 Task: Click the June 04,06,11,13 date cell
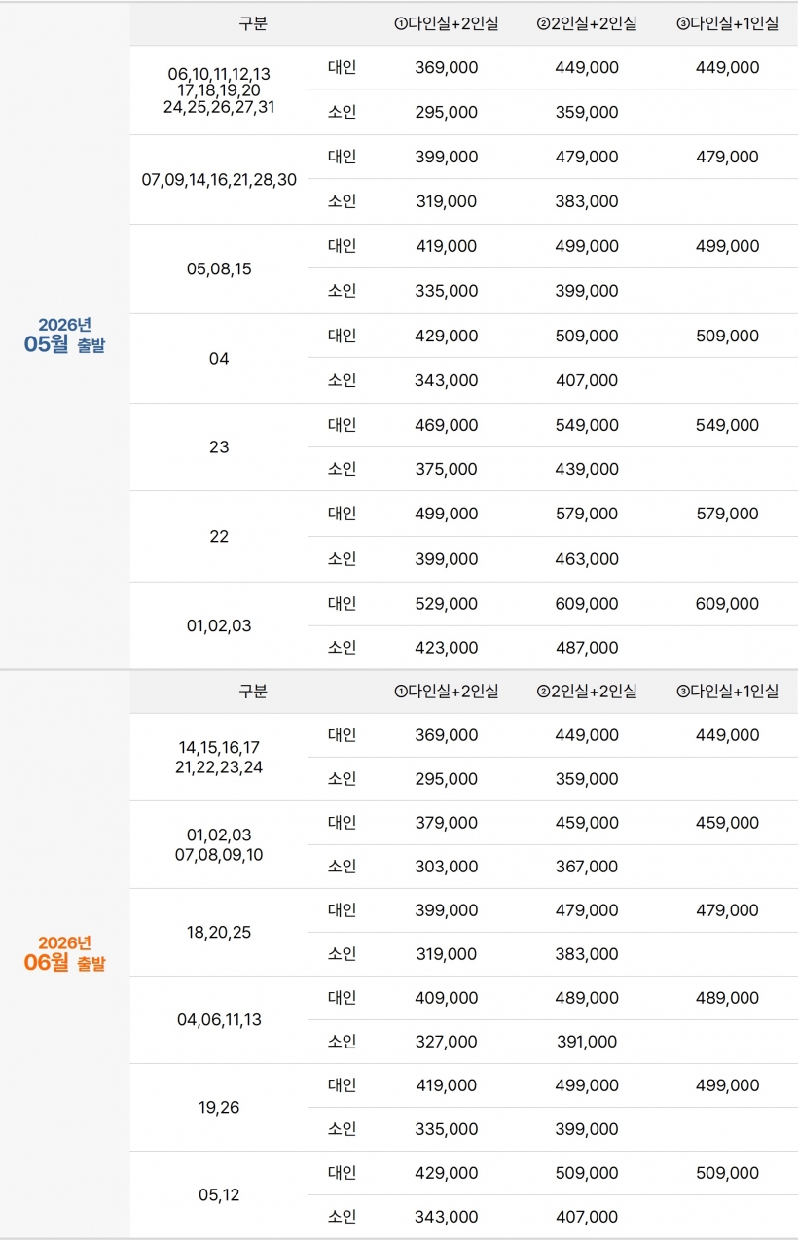click(219, 1019)
